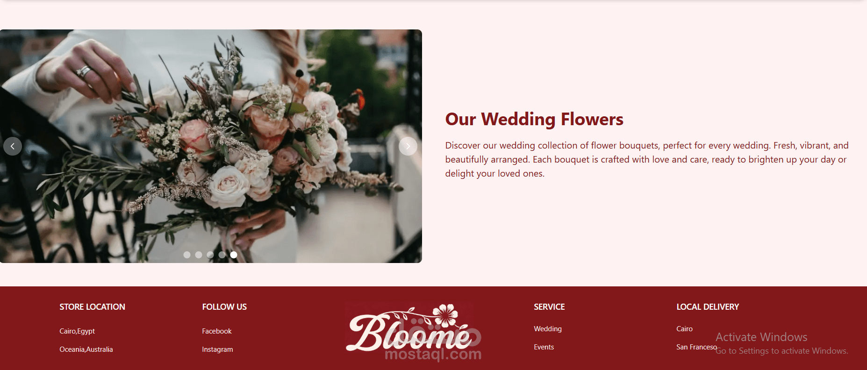Click the Oceania,Australia store location
The height and width of the screenshot is (370, 867).
(x=86, y=349)
